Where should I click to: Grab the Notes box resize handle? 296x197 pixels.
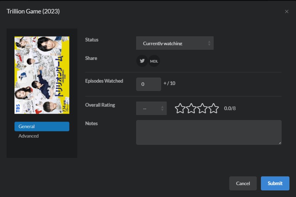280,143
